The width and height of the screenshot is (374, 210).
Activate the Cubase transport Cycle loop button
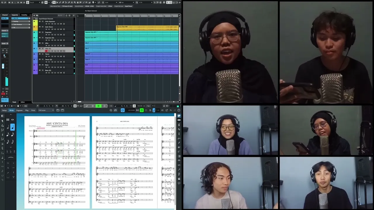point(86,106)
